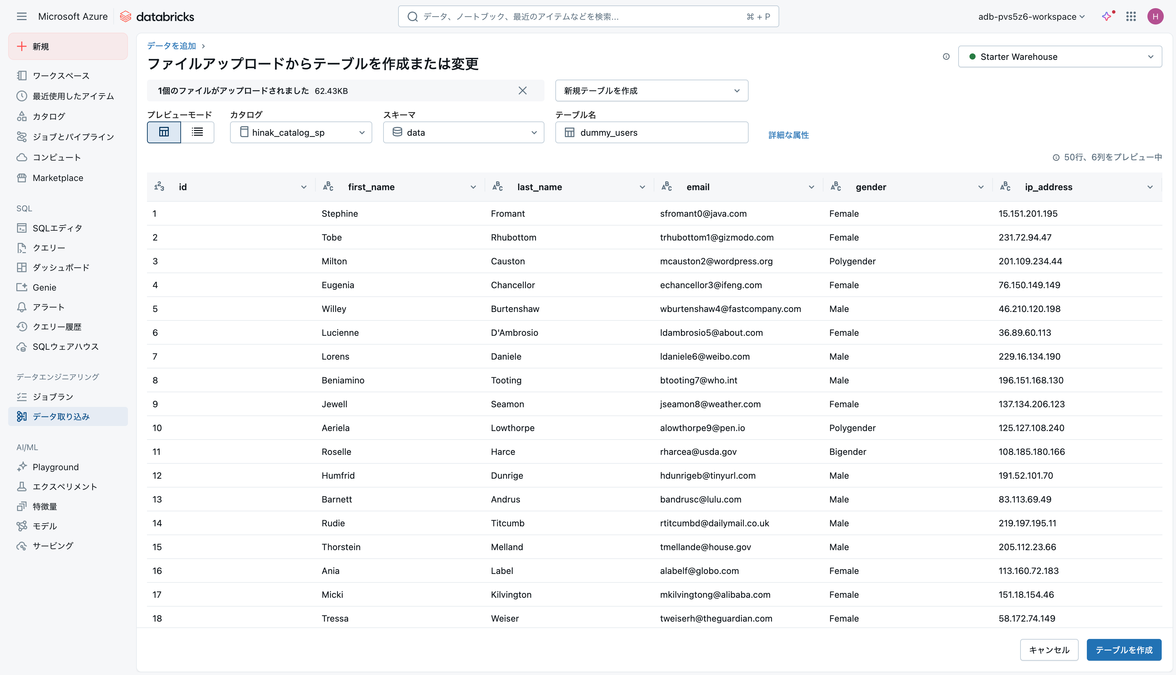The image size is (1176, 675).
Task: Switch preview mode to table grid view
Action: [x=164, y=133]
